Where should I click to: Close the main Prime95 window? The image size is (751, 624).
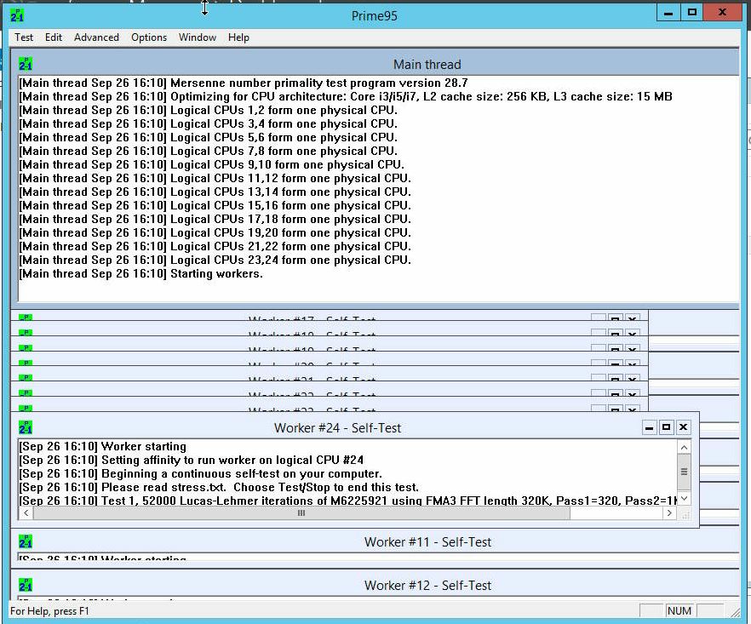(722, 13)
